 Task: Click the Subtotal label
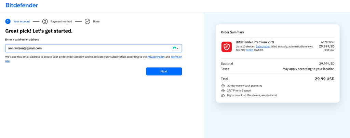tap(227, 64)
